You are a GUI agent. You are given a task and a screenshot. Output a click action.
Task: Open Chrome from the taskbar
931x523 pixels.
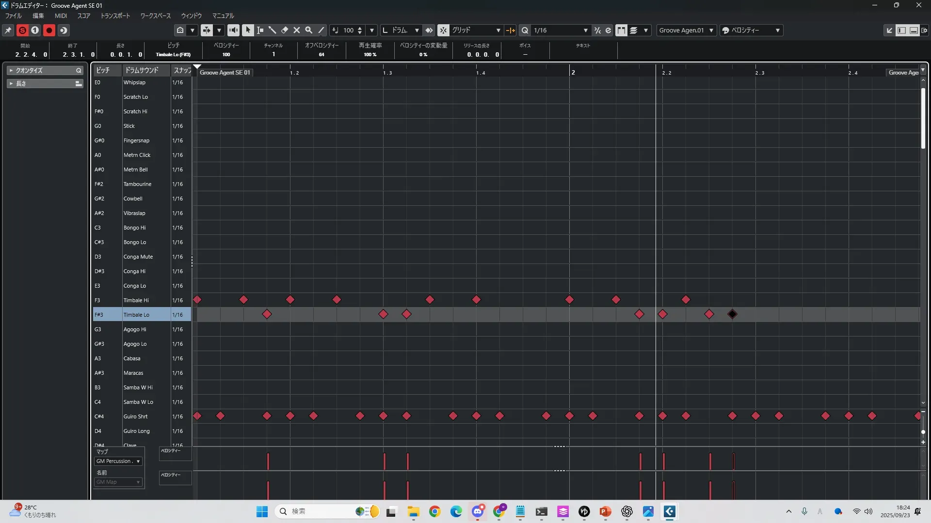pos(434,511)
